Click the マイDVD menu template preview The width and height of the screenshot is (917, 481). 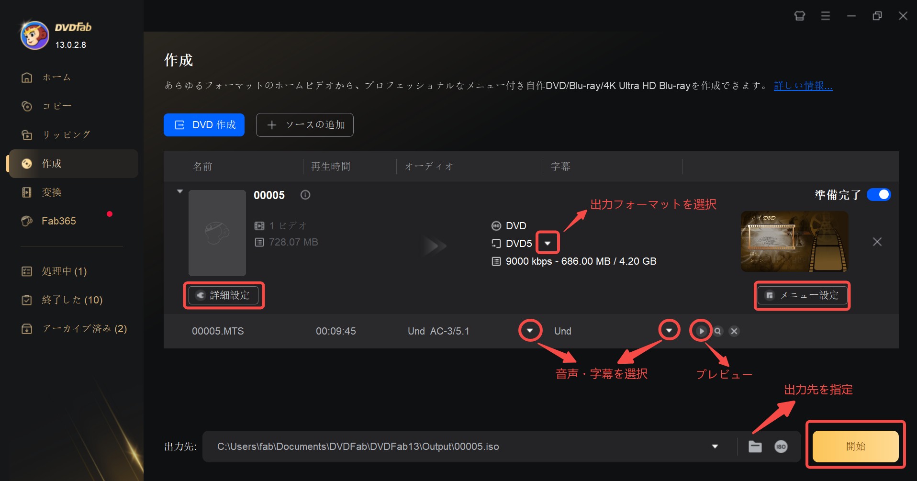click(x=794, y=242)
